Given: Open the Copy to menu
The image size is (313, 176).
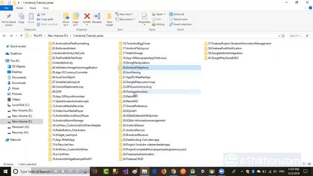Looking at the screenshot, I should click(x=75, y=20).
